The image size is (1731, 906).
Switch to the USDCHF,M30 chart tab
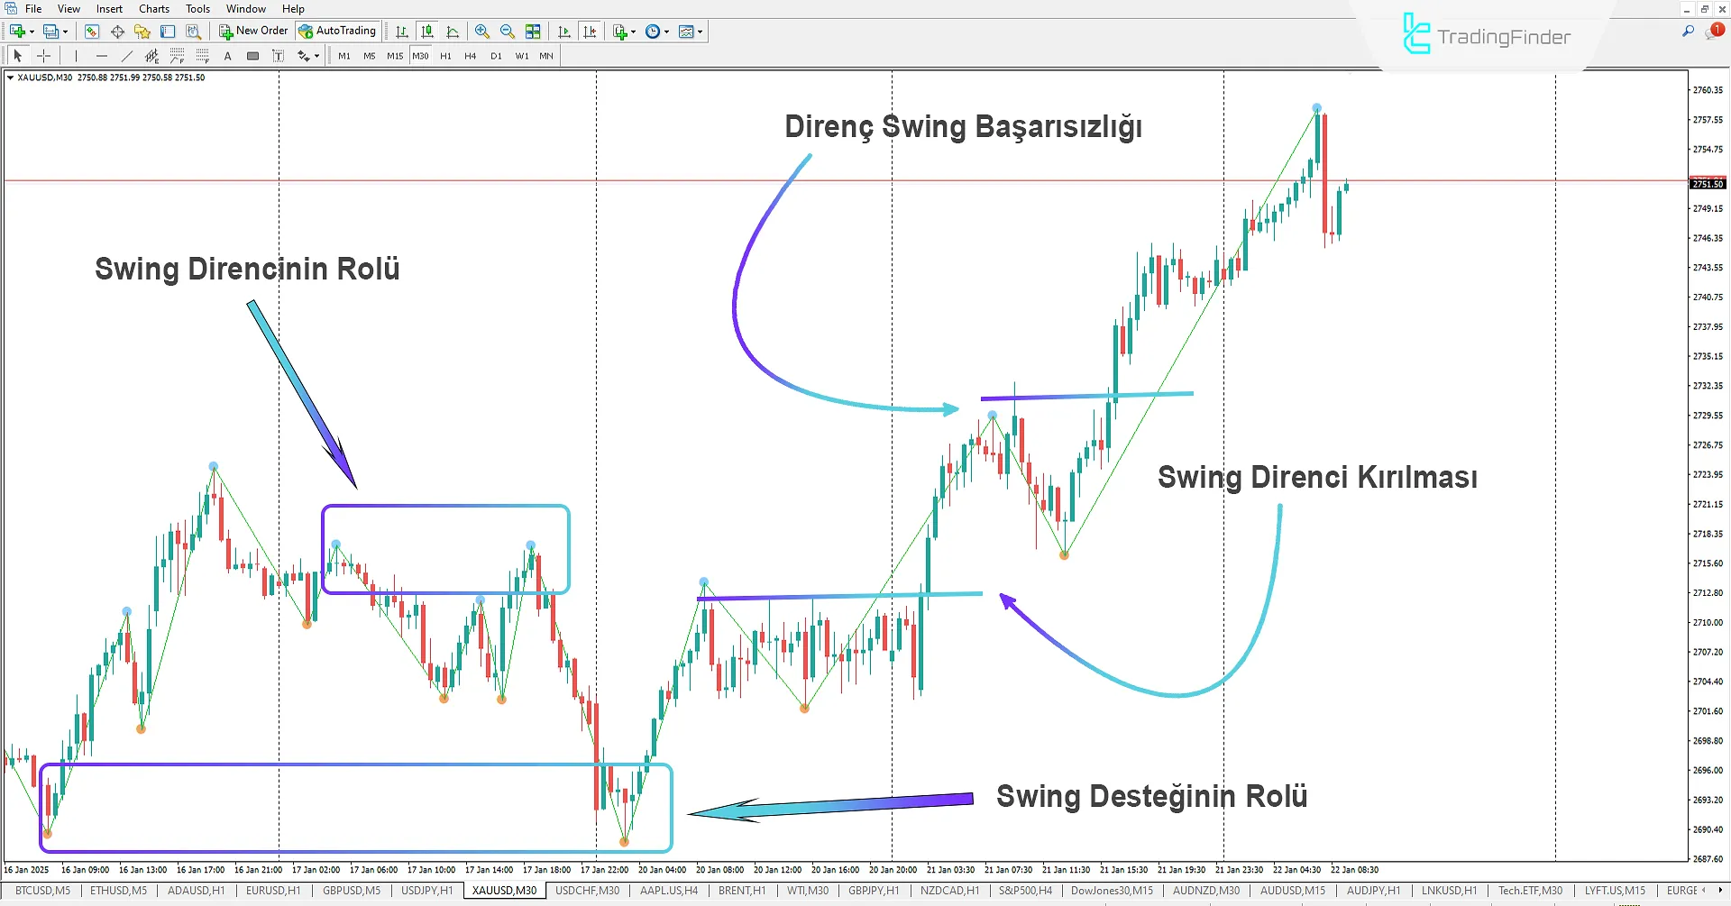[587, 890]
